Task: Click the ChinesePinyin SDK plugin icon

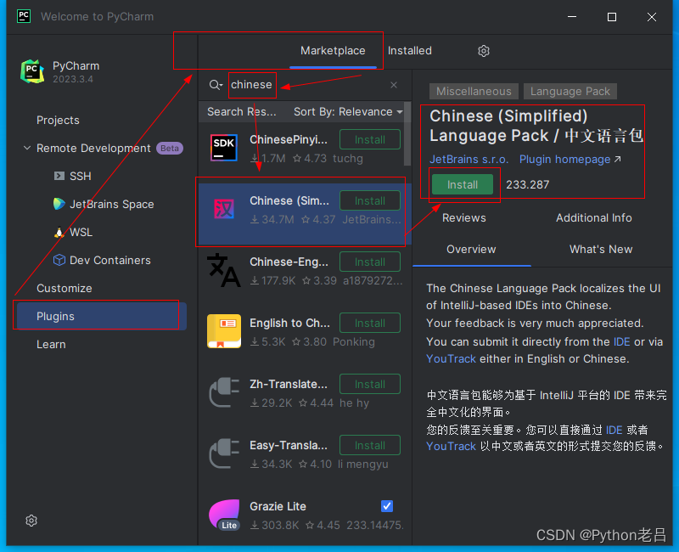Action: [x=224, y=148]
